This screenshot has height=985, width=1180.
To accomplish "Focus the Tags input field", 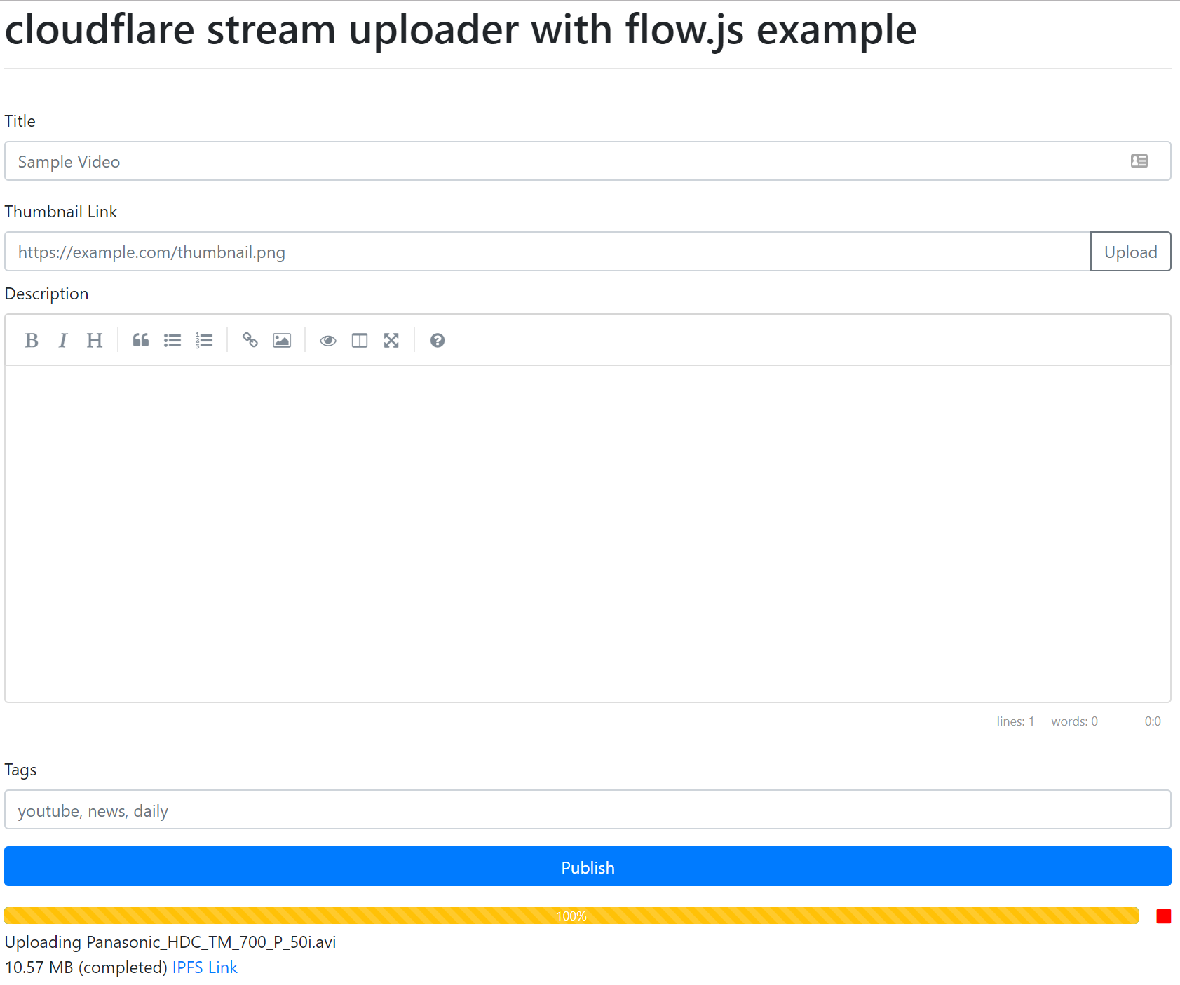I will coord(588,810).
